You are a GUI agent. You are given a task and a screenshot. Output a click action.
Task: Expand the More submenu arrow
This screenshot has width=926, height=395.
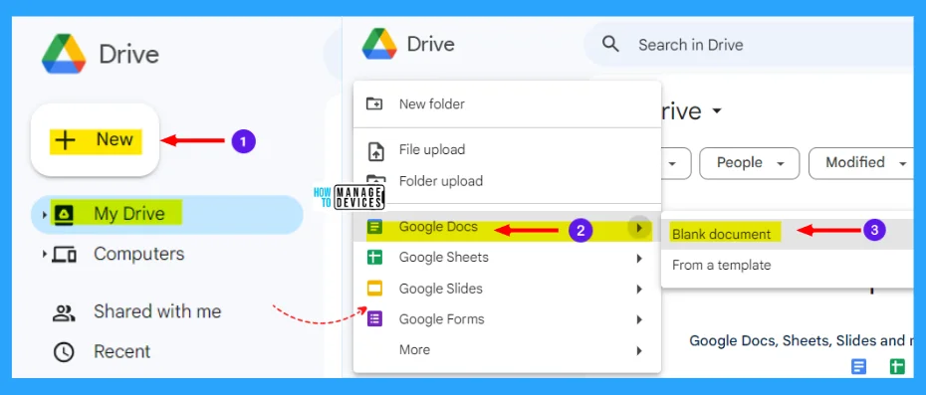click(639, 350)
